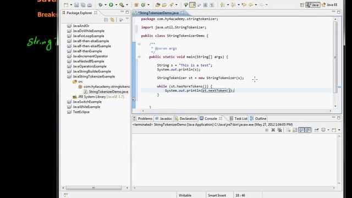Toggle Show Console on Standard Error change
The width and height of the screenshot is (352, 198).
(308, 130)
